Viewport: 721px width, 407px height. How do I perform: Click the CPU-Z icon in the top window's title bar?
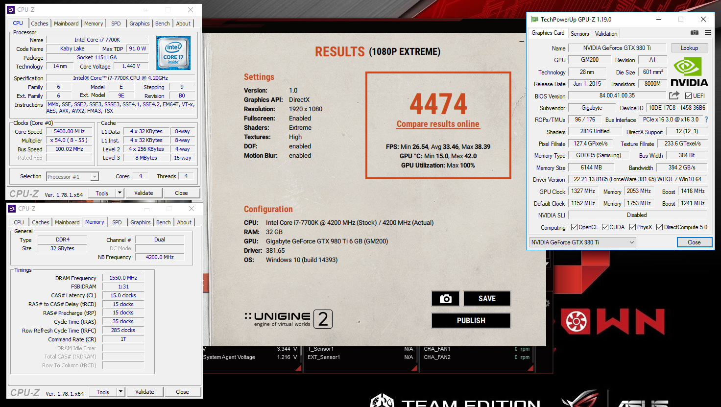(12, 10)
